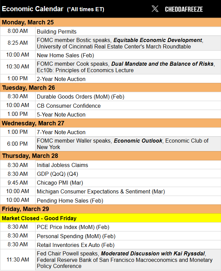
Task: Click PCE Price Index (MoM) (Feb)
Action: 73,227
